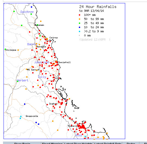The width and height of the screenshot is (147, 144).
Task: Select the Tully river basin label
Action: coord(42,77)
